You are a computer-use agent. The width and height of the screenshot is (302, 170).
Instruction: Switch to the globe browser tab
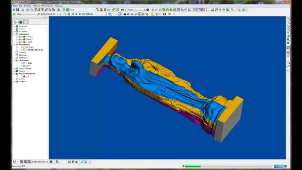tap(21, 22)
